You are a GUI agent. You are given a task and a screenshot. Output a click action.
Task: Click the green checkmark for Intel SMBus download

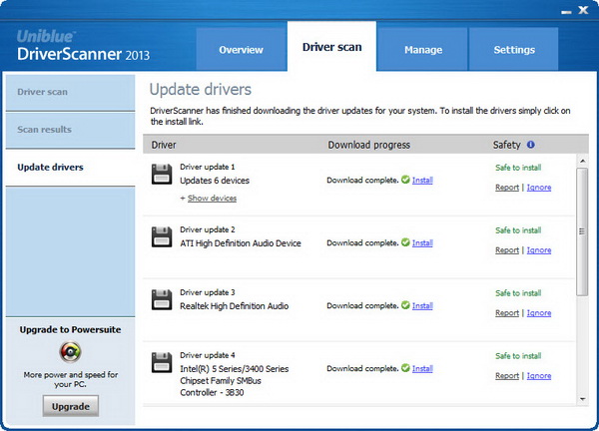pyautogui.click(x=405, y=368)
